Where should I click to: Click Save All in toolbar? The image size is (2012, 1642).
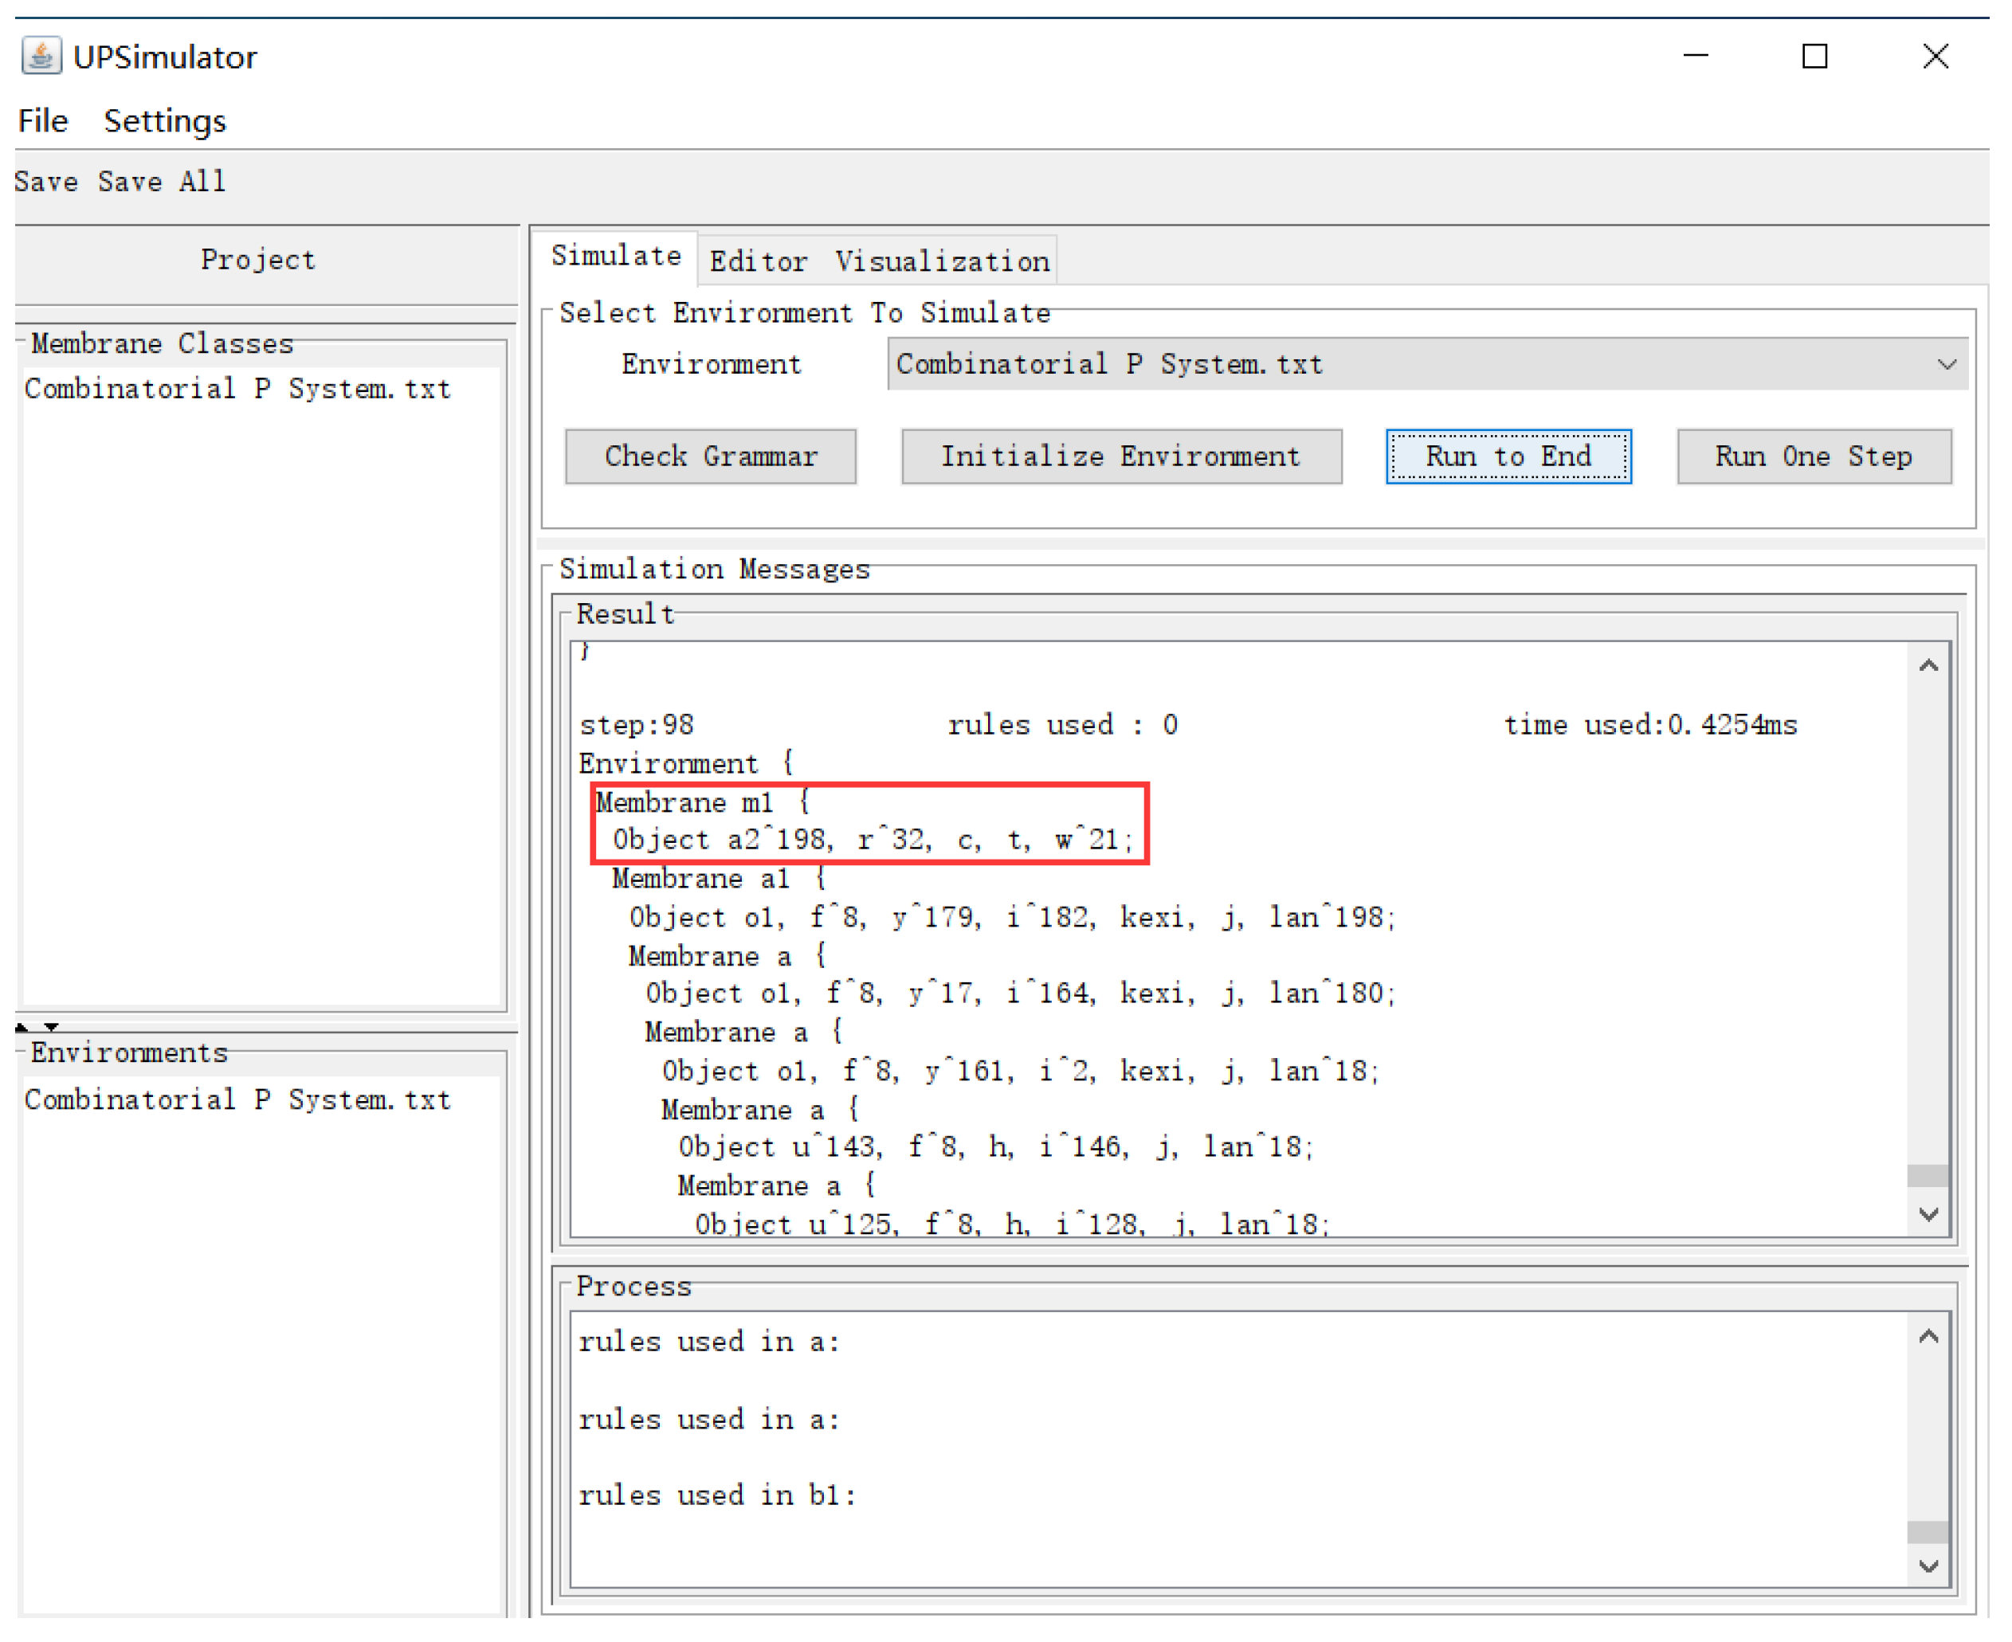point(162,182)
